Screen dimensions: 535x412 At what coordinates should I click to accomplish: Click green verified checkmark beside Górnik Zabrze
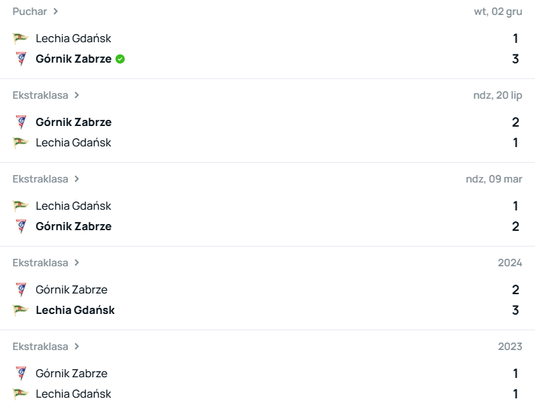(120, 59)
